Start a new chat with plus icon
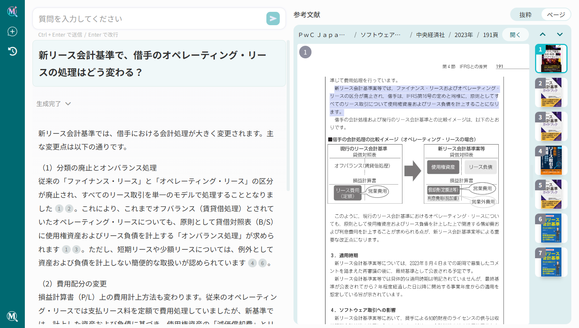This screenshot has width=579, height=328. click(12, 32)
